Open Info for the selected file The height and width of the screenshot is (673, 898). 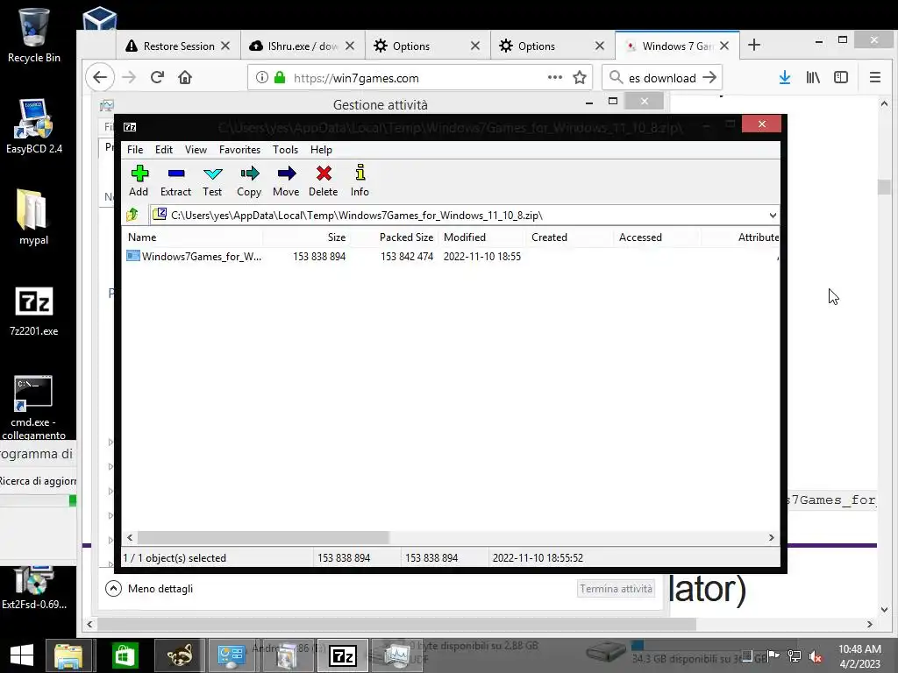pos(360,181)
